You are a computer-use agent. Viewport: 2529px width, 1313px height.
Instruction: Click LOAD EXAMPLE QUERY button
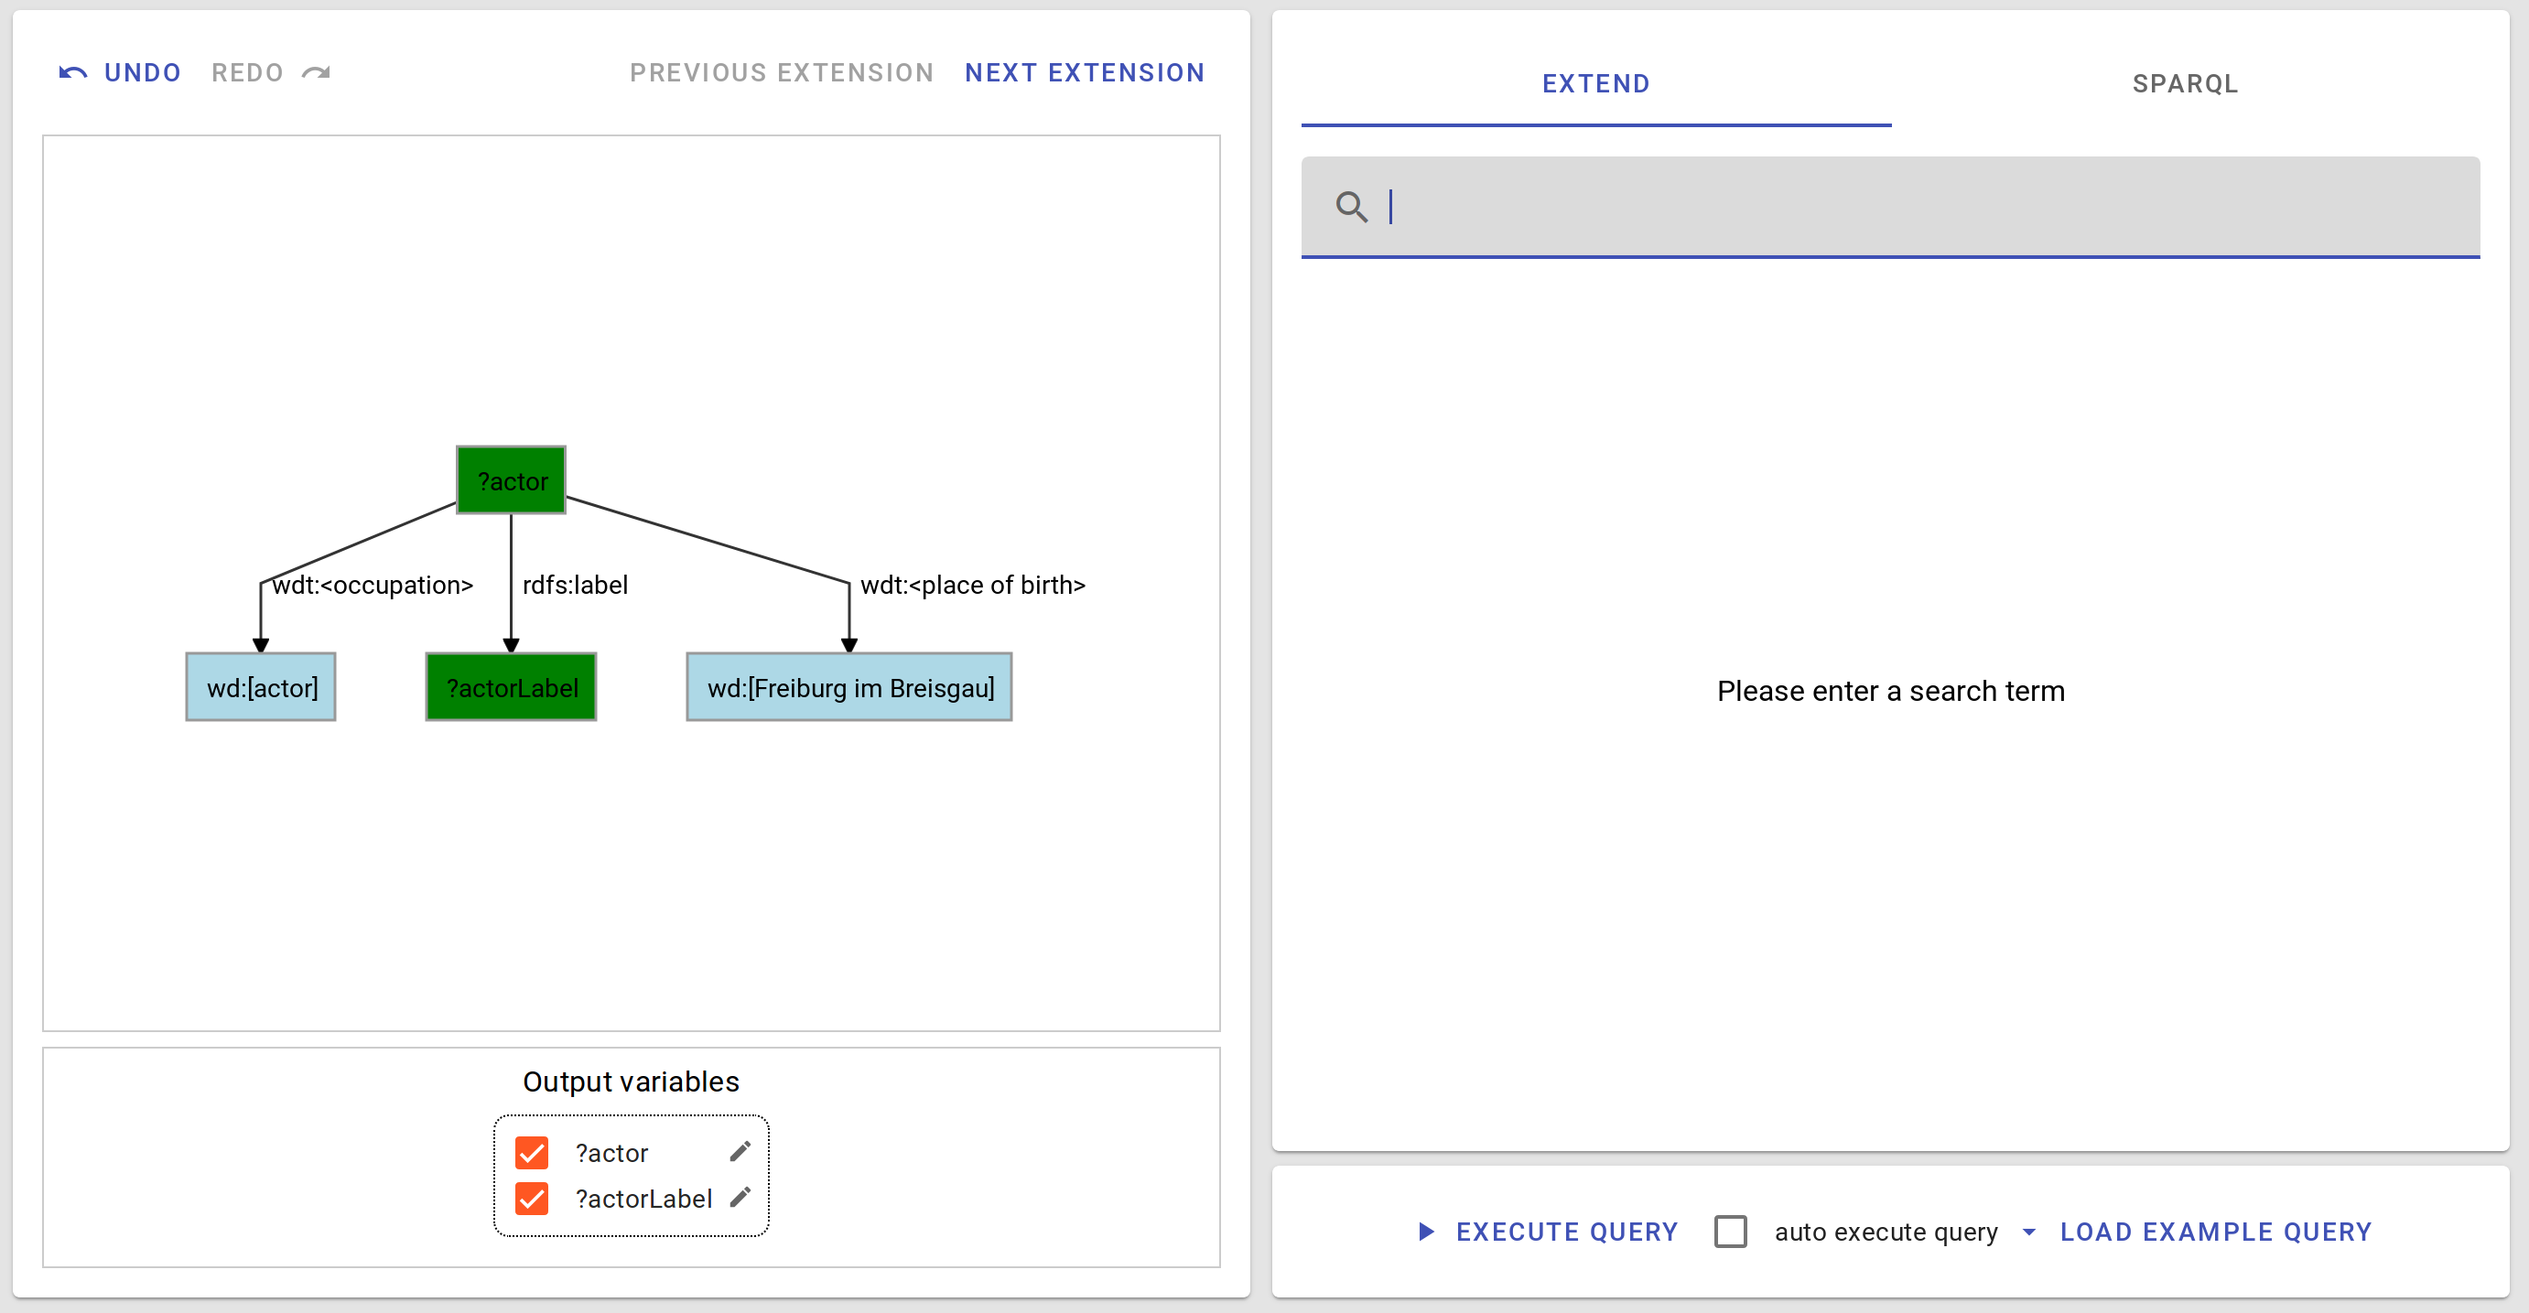click(x=2216, y=1232)
